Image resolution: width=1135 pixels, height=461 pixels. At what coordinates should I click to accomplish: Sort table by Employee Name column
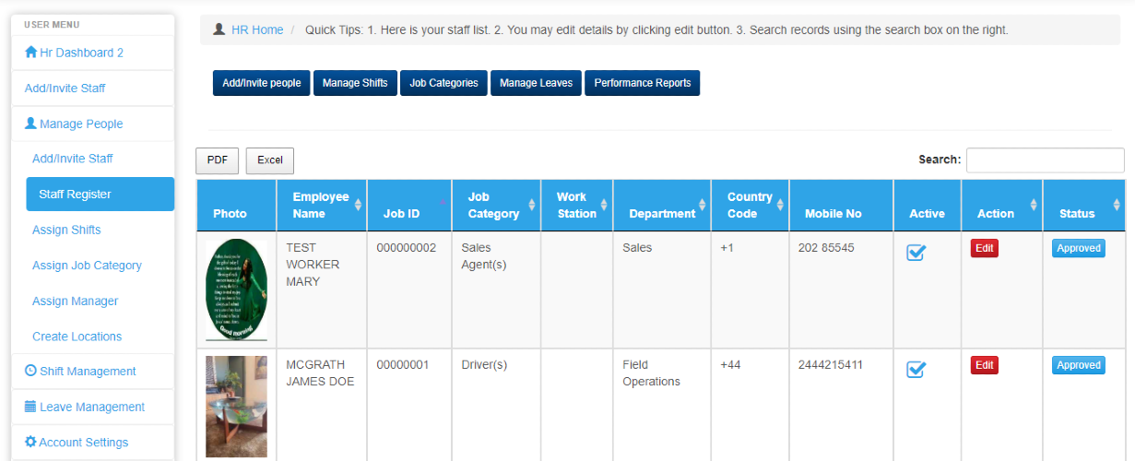click(322, 205)
